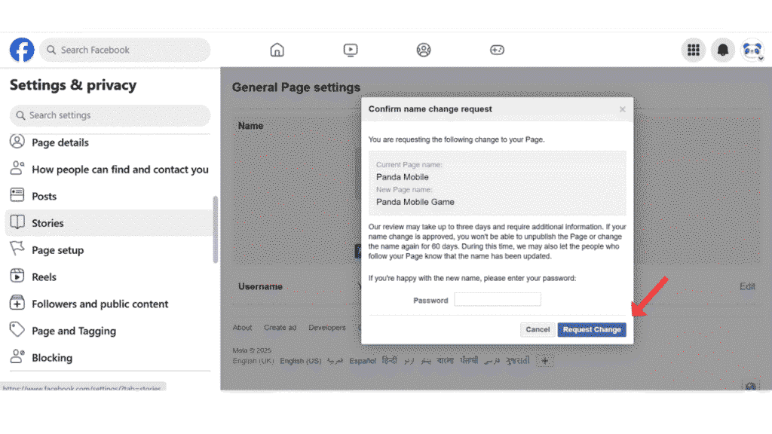Open the Menu grid icon
772x434 pixels.
click(694, 50)
